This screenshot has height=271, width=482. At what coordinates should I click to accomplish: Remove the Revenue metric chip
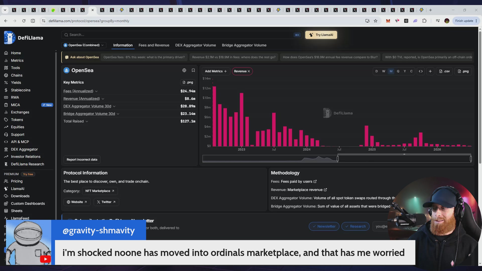click(249, 71)
